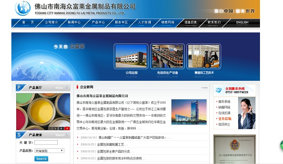Click the blue globe company logo
The height and width of the screenshot is (164, 283).
[x=23, y=8]
